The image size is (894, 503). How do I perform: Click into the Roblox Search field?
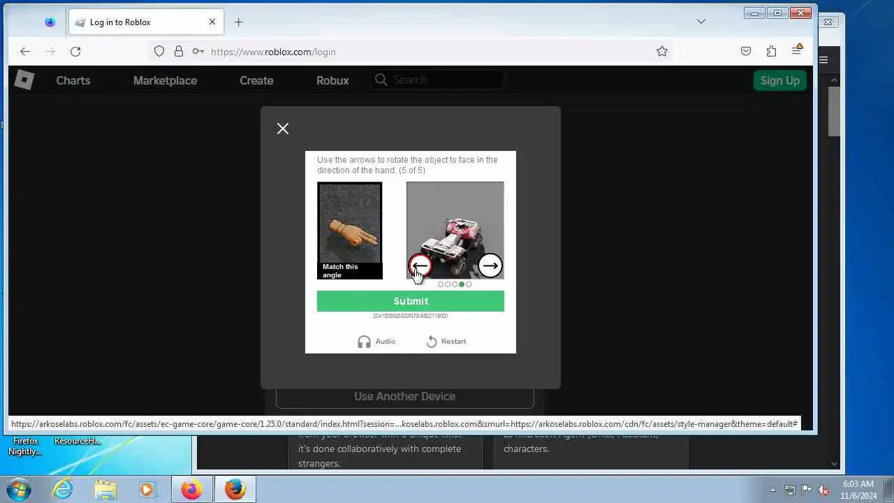pyautogui.click(x=437, y=80)
